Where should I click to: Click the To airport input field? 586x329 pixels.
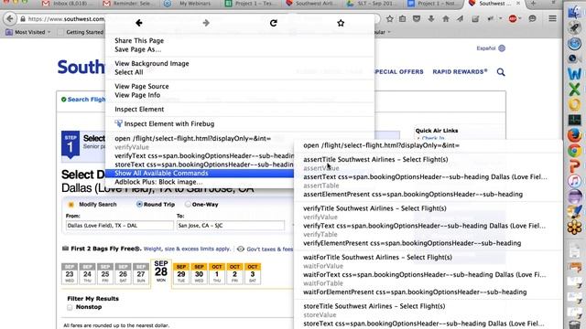(230, 226)
